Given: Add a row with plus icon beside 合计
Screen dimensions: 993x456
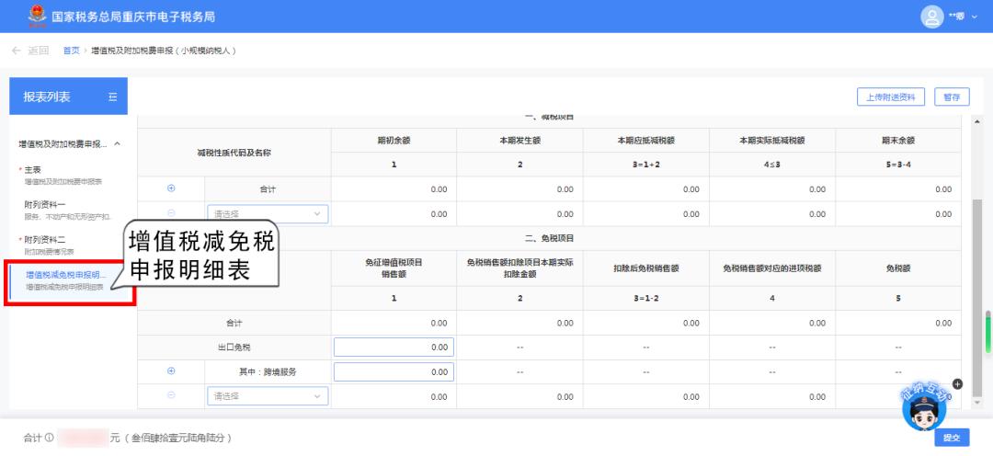Looking at the screenshot, I should (x=171, y=189).
